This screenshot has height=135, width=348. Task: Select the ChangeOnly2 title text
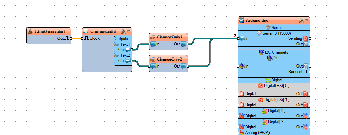click(x=169, y=59)
